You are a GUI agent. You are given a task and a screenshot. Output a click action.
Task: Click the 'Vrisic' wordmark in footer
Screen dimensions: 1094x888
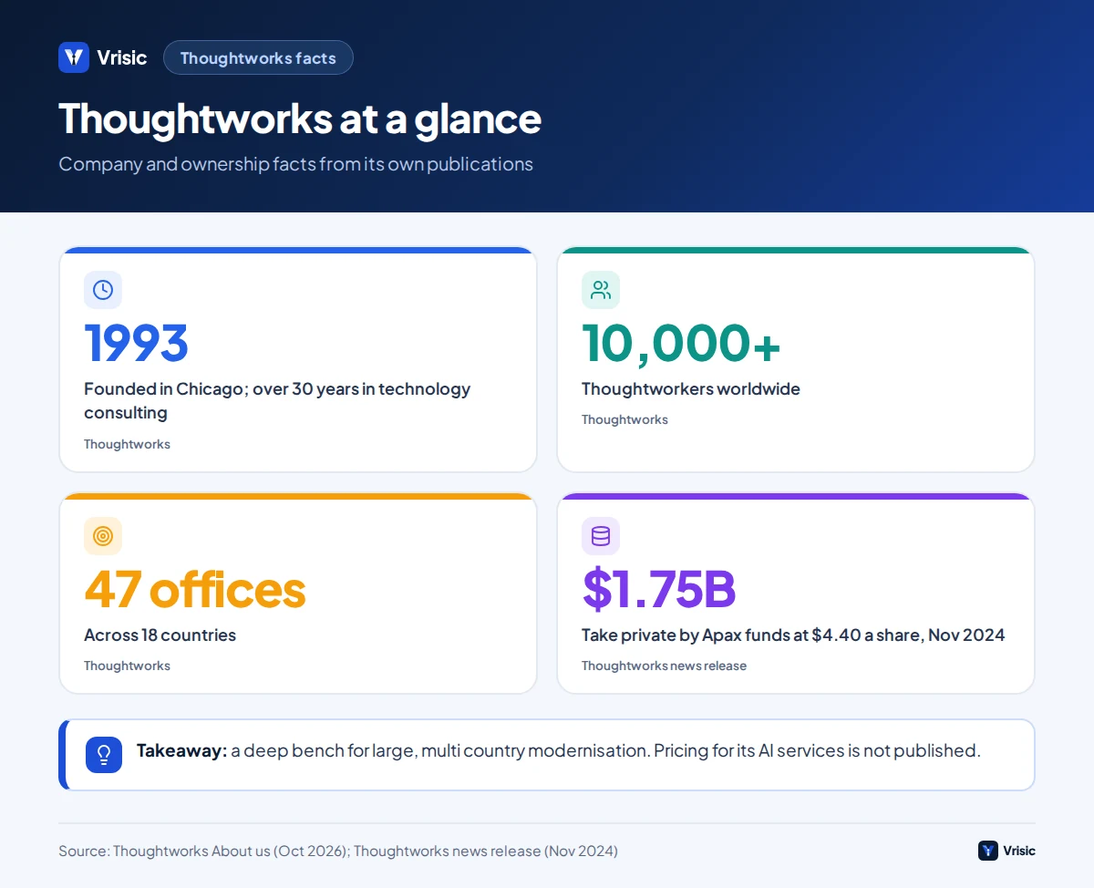click(x=1019, y=851)
